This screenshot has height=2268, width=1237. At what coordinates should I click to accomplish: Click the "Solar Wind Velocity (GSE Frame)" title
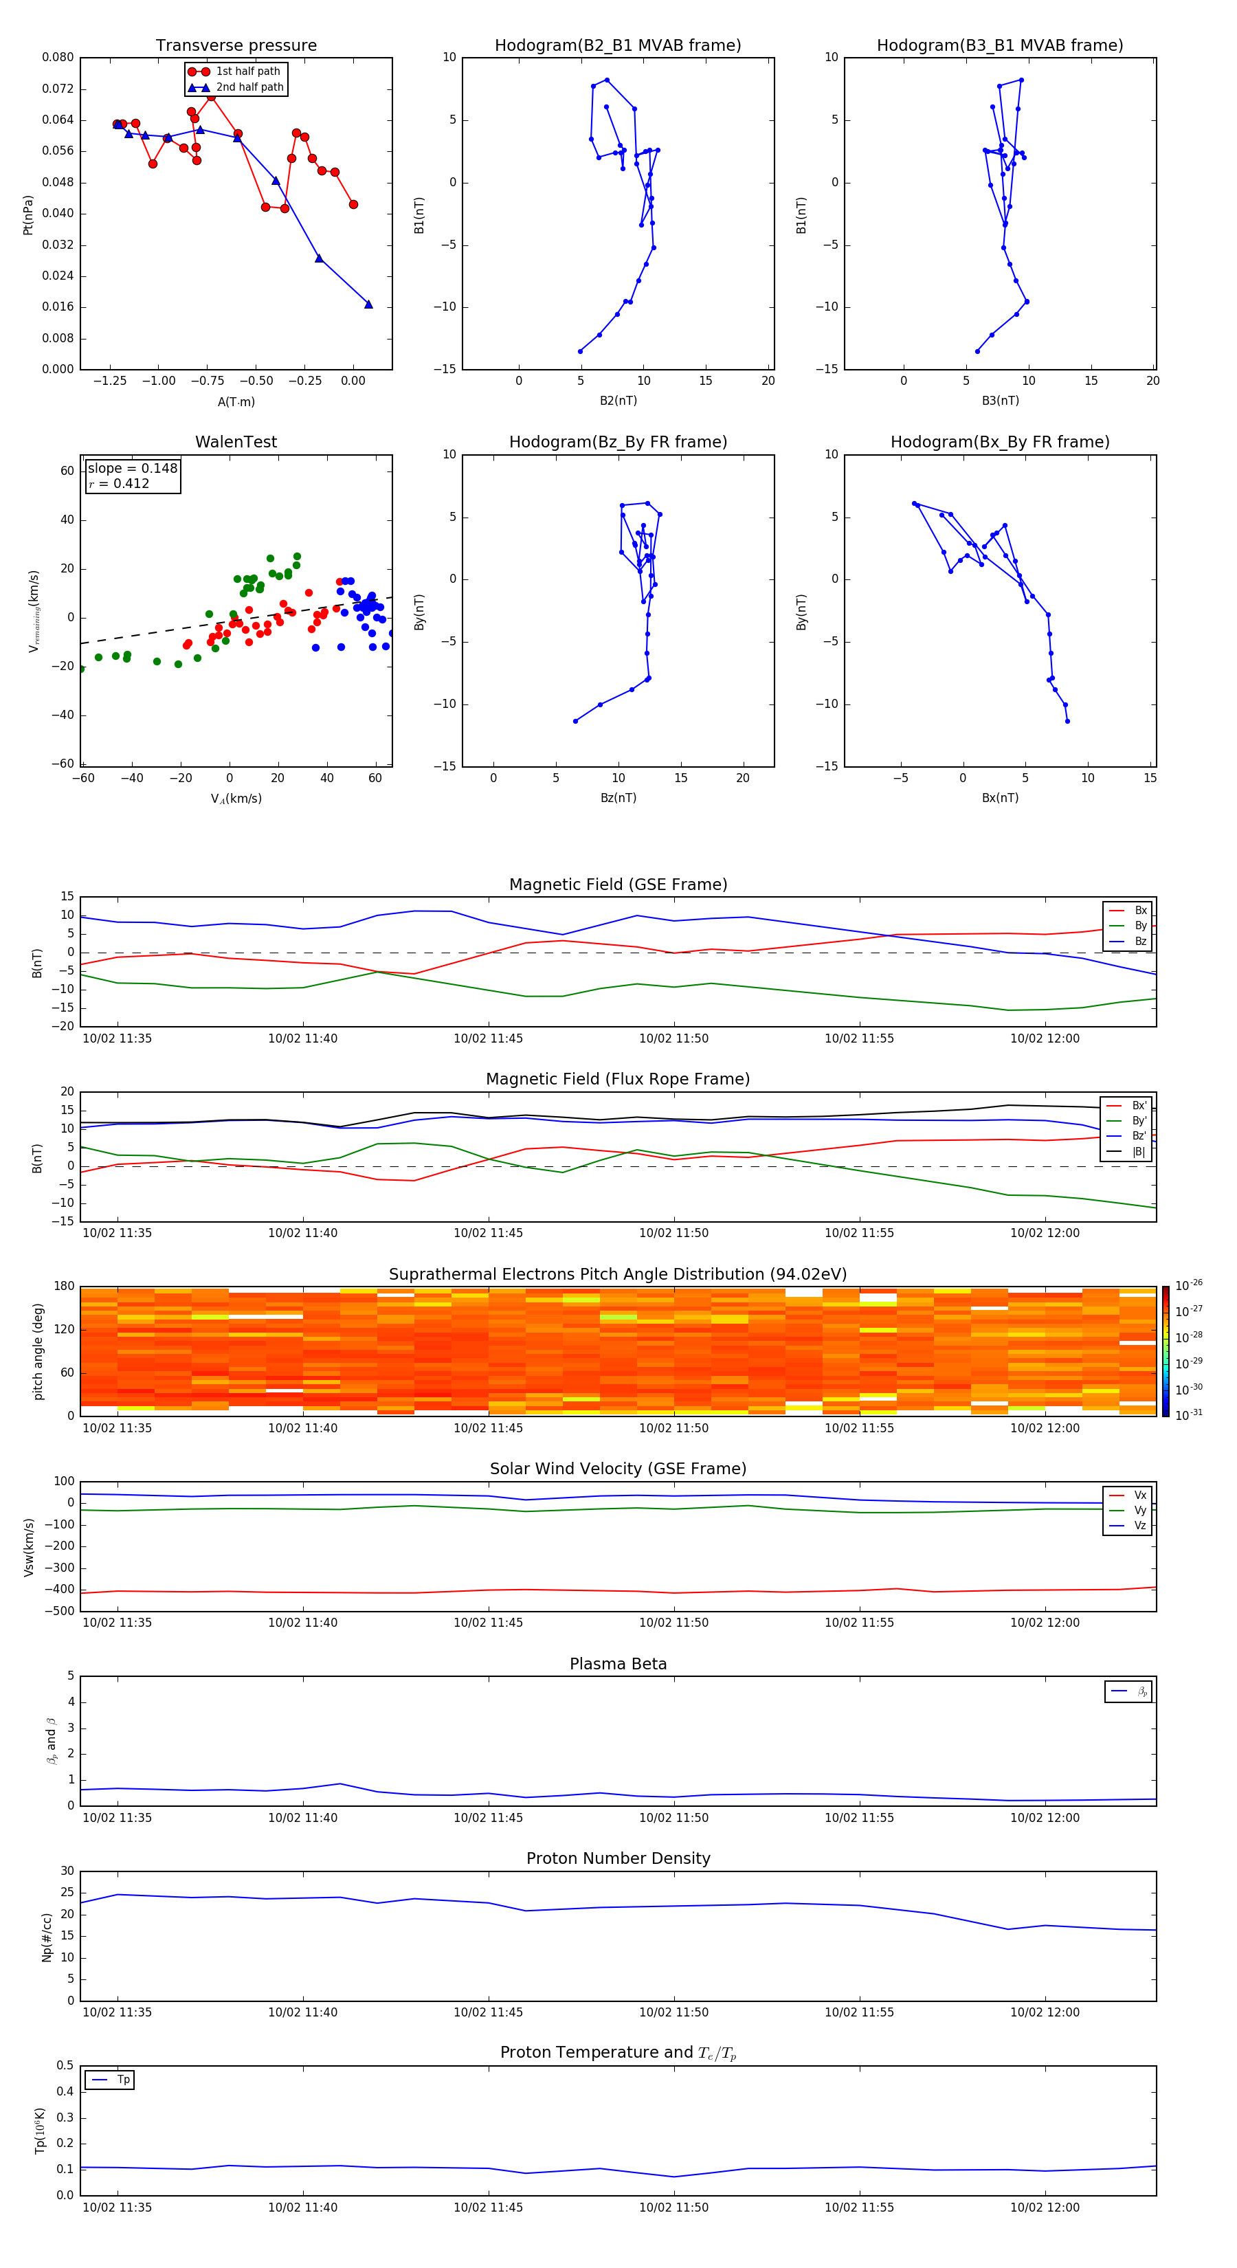coord(618,1469)
